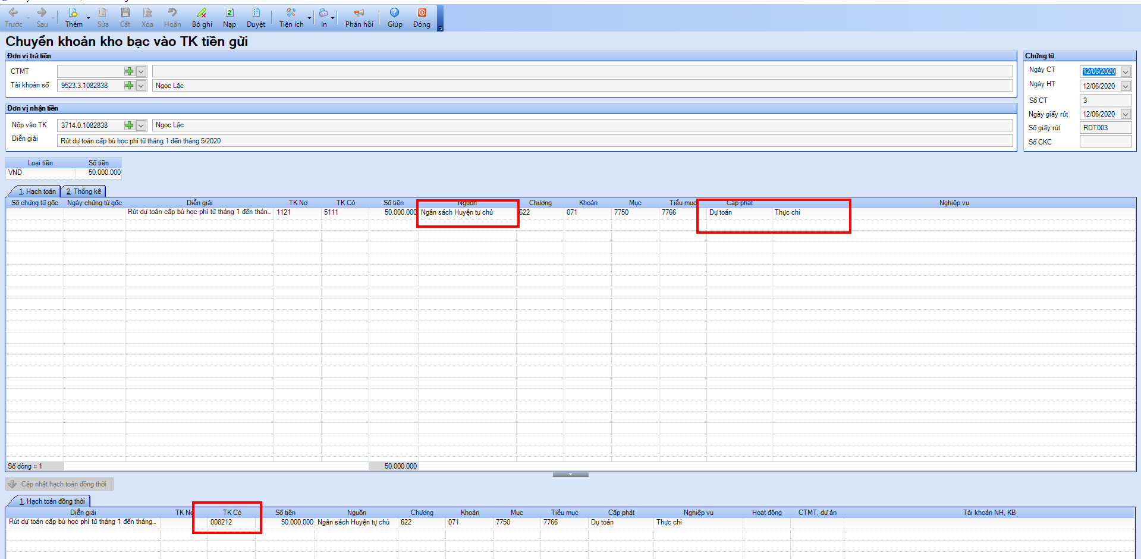
Task: Click the Thêm (Add) toolbar icon
Action: click(x=73, y=13)
